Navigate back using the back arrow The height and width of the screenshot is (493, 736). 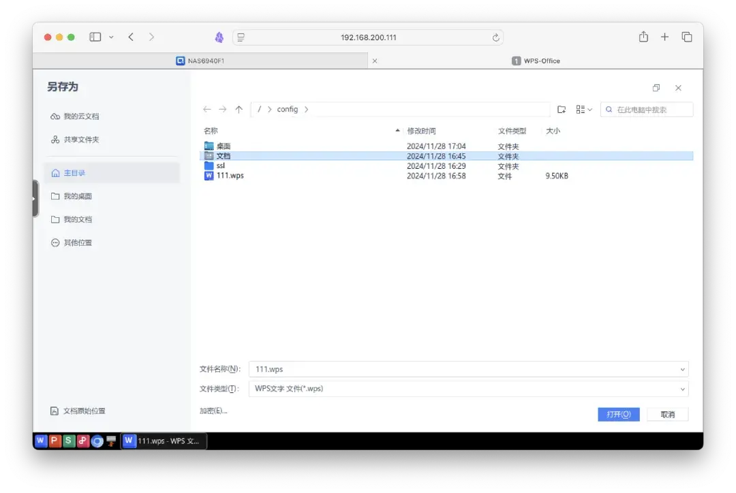point(206,109)
